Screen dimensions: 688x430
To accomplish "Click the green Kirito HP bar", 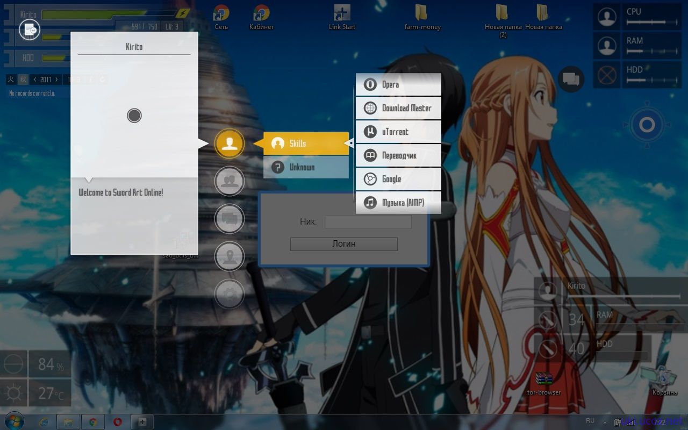I will pos(109,14).
